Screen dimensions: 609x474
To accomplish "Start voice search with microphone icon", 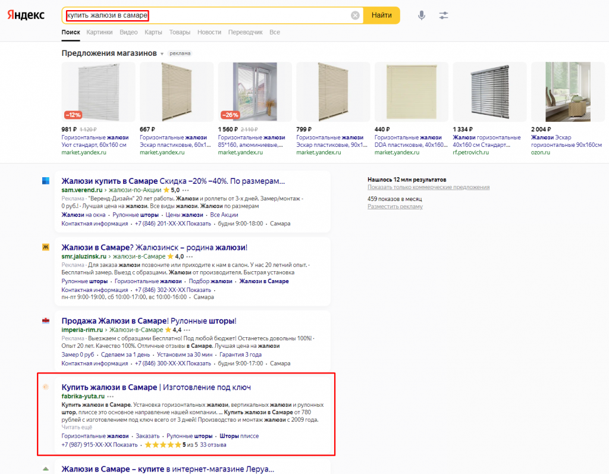I will pyautogui.click(x=422, y=15).
